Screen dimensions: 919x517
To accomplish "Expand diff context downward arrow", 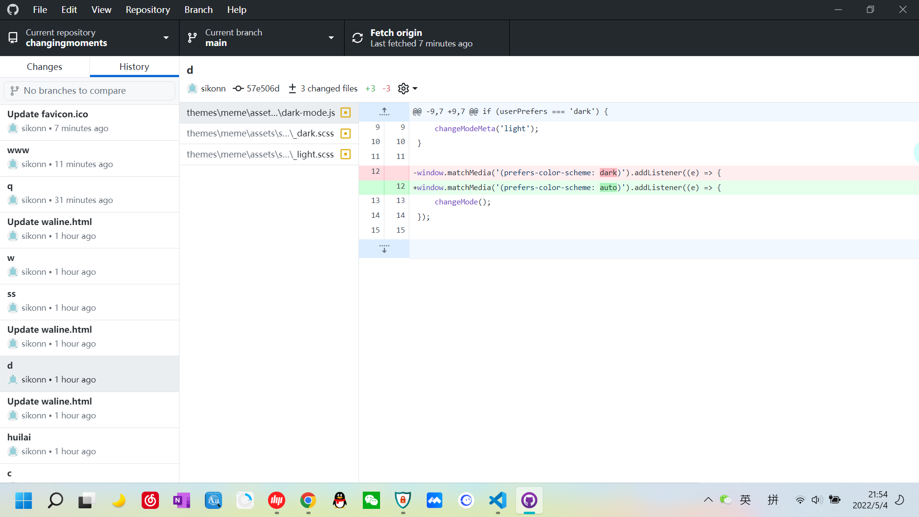I will [x=384, y=249].
